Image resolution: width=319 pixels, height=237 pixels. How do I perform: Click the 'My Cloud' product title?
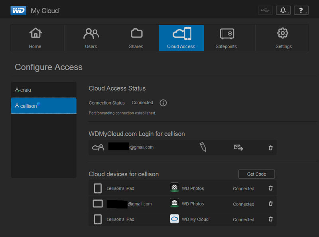(x=45, y=11)
